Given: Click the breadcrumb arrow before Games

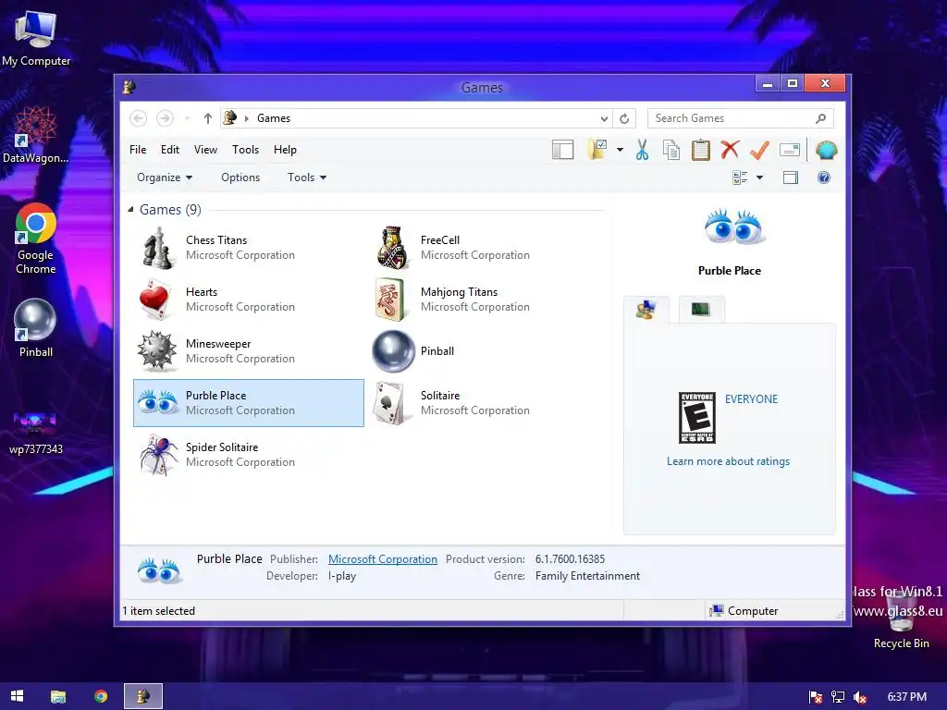Looking at the screenshot, I should 246,118.
